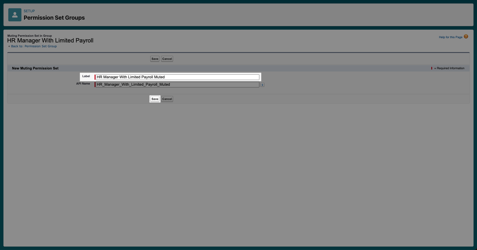
Task: Save the muting permission set using bottom Save
Action: 155,99
